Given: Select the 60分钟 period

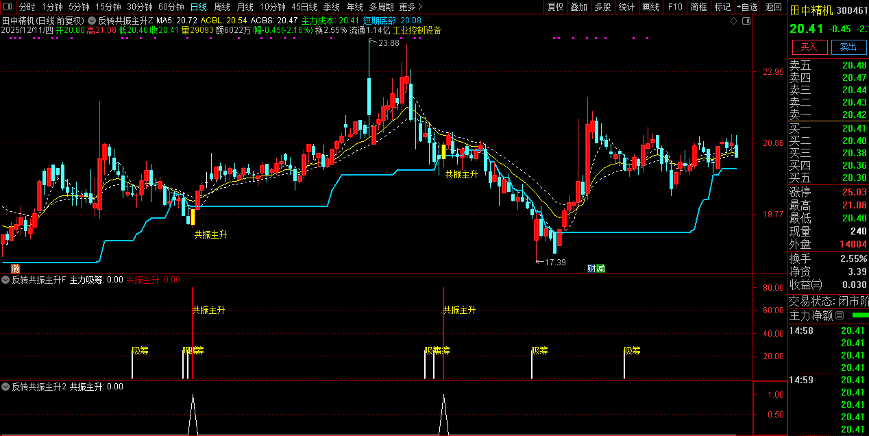Looking at the screenshot, I should click(x=171, y=7).
